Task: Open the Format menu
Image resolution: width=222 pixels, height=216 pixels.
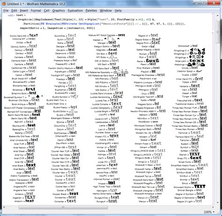Action: [36, 11]
